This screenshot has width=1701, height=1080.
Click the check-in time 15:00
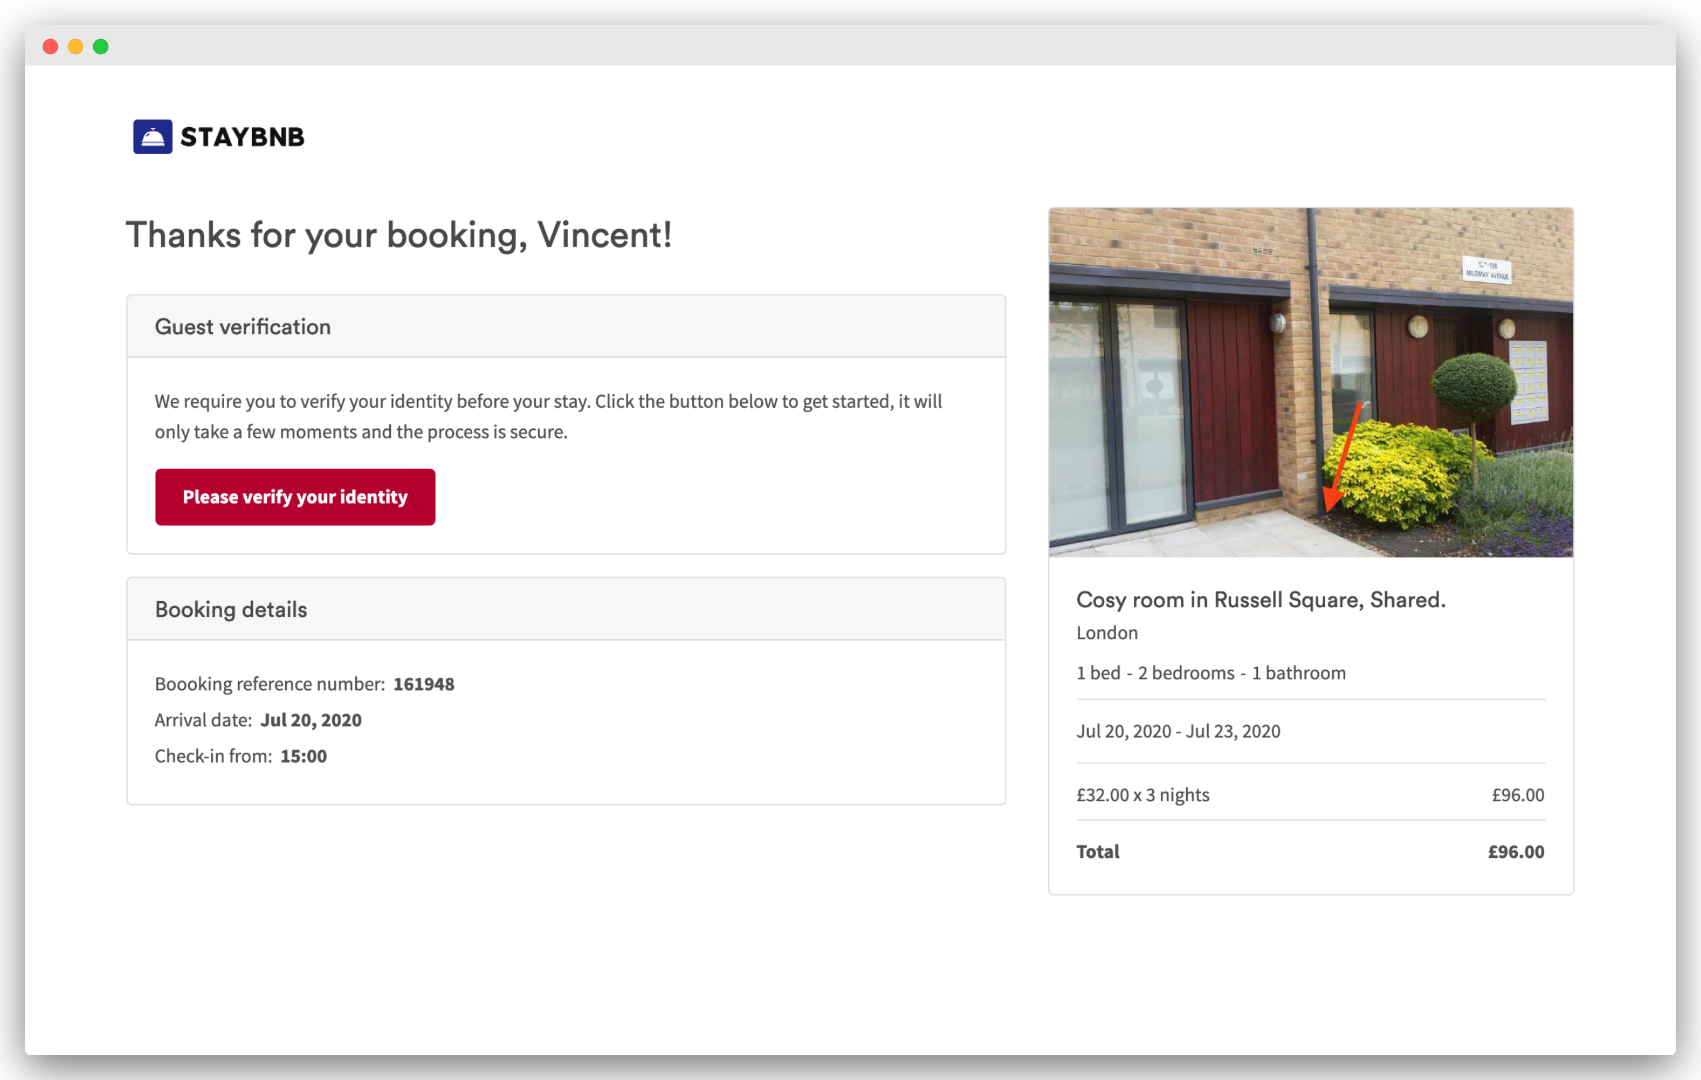point(303,756)
